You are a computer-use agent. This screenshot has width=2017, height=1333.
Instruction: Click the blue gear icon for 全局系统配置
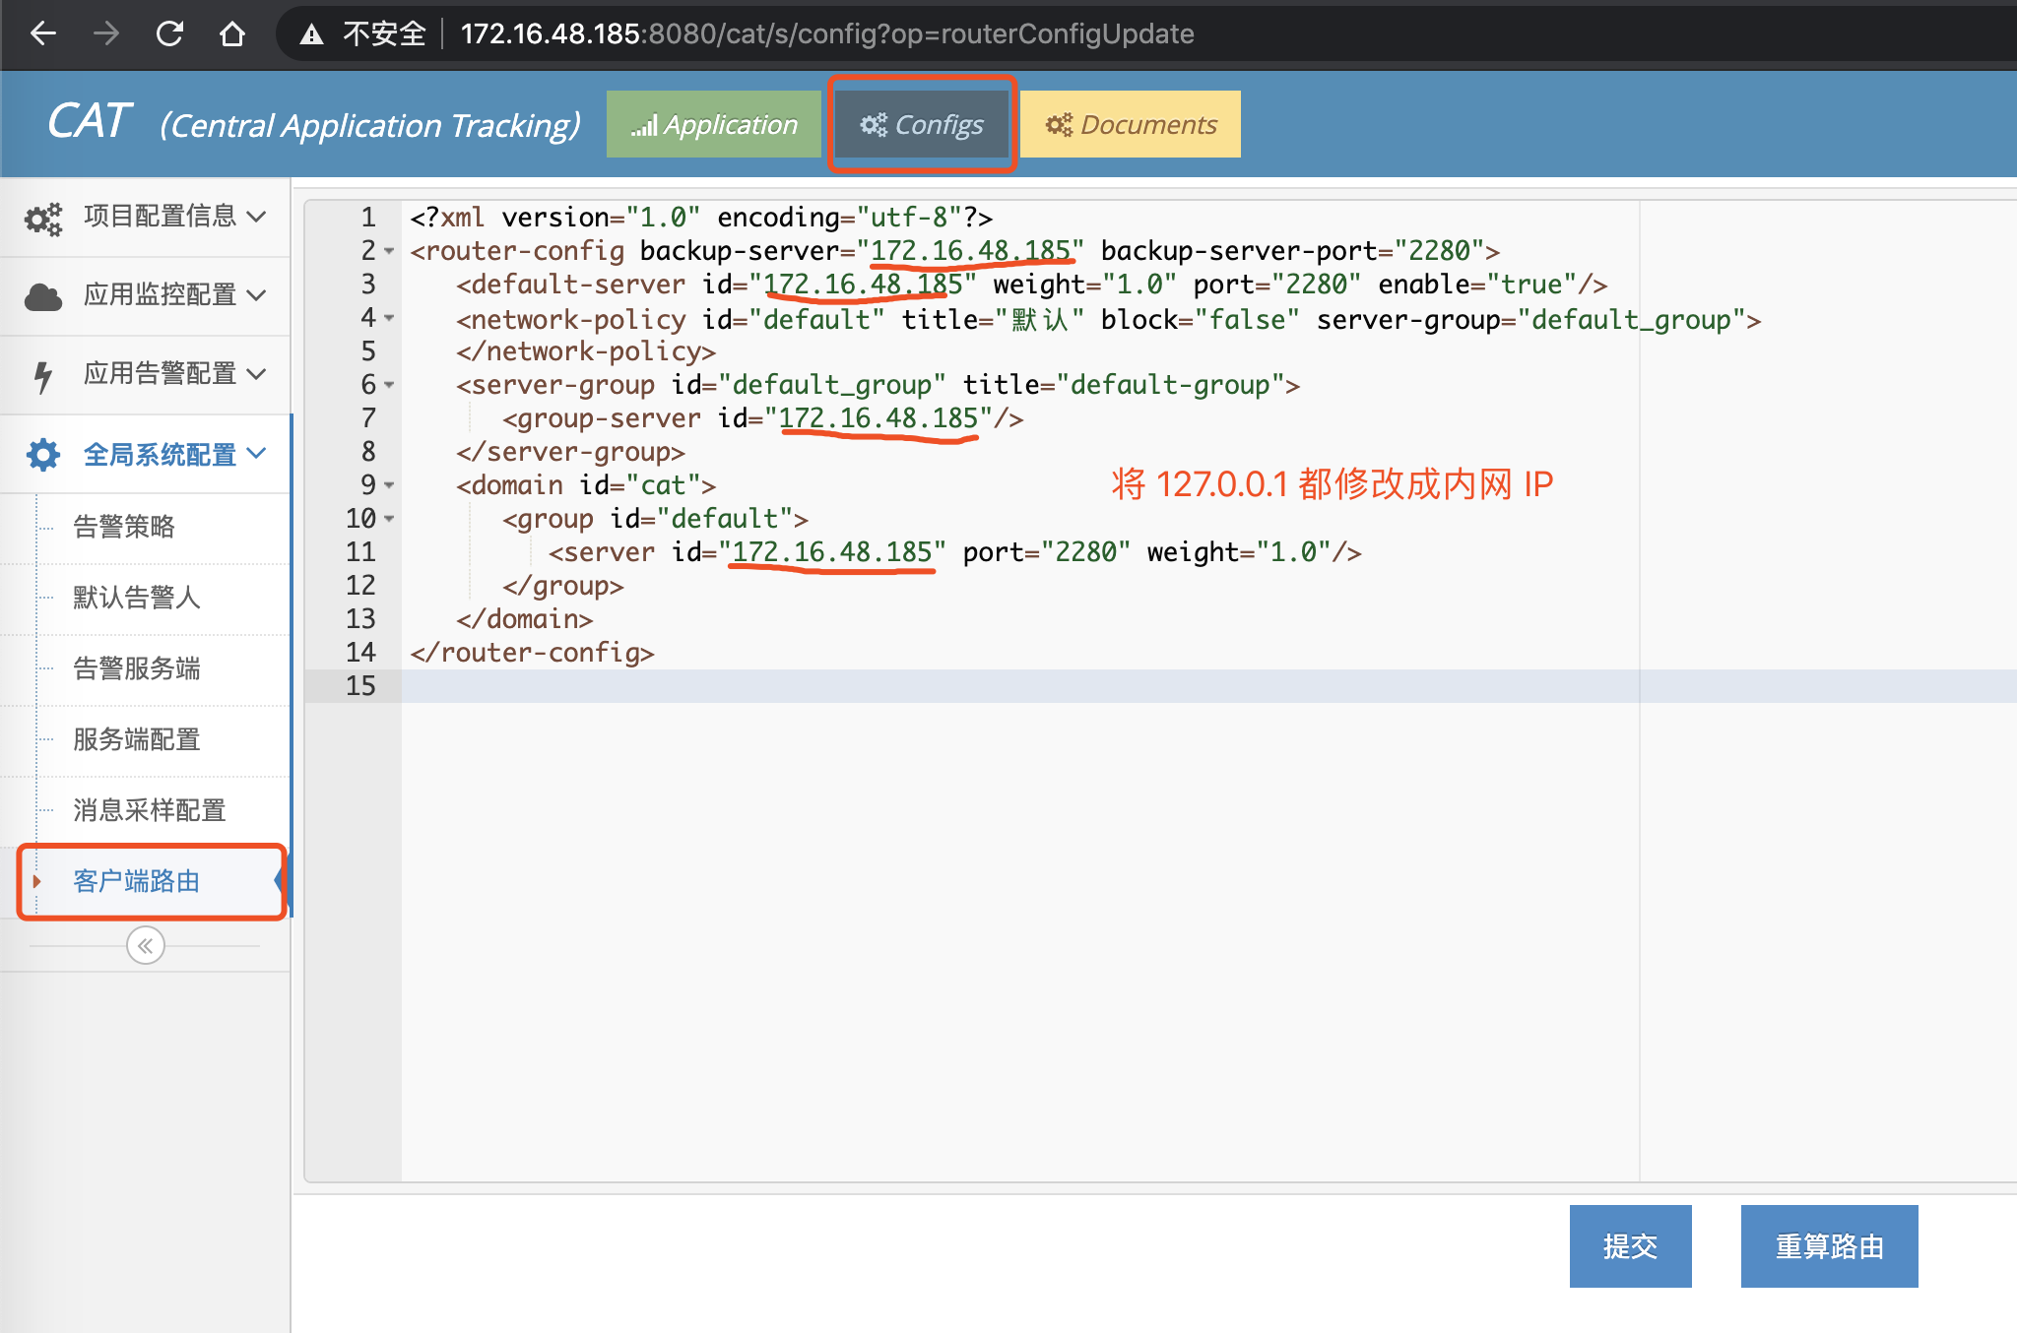click(x=43, y=455)
